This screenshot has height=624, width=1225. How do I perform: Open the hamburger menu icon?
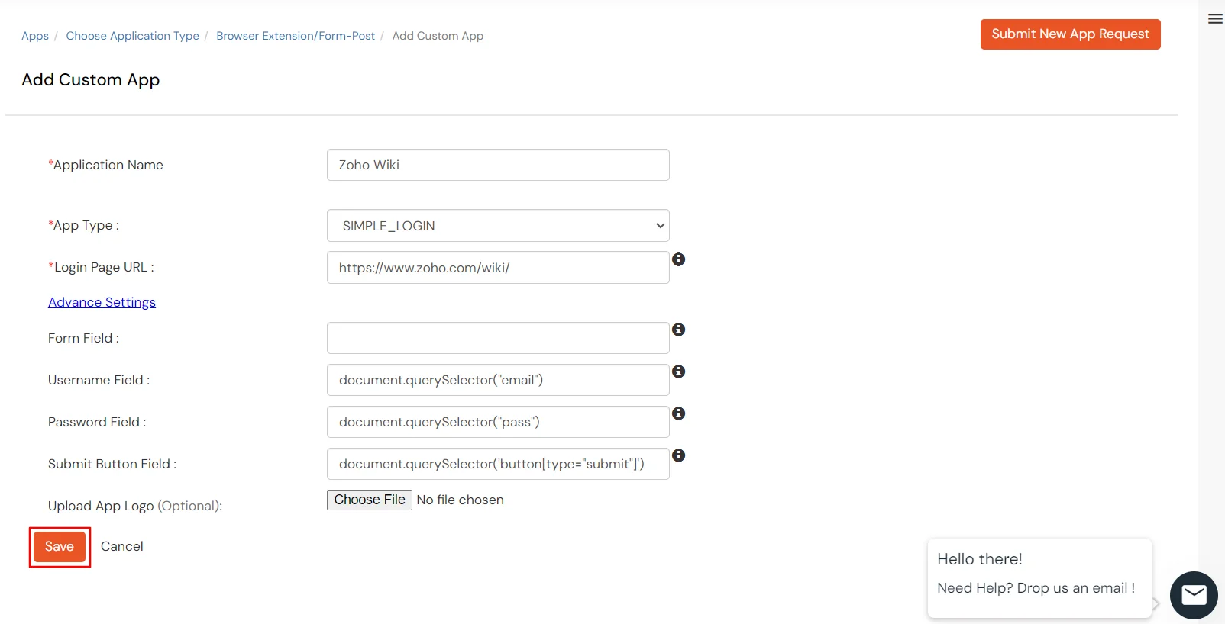click(x=1215, y=19)
